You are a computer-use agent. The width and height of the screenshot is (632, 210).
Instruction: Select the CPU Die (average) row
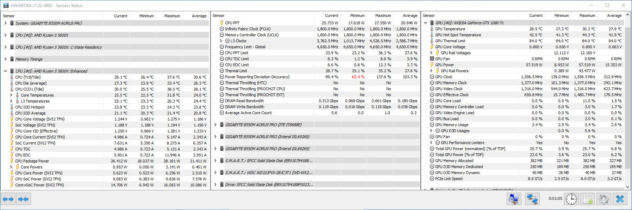(105, 83)
